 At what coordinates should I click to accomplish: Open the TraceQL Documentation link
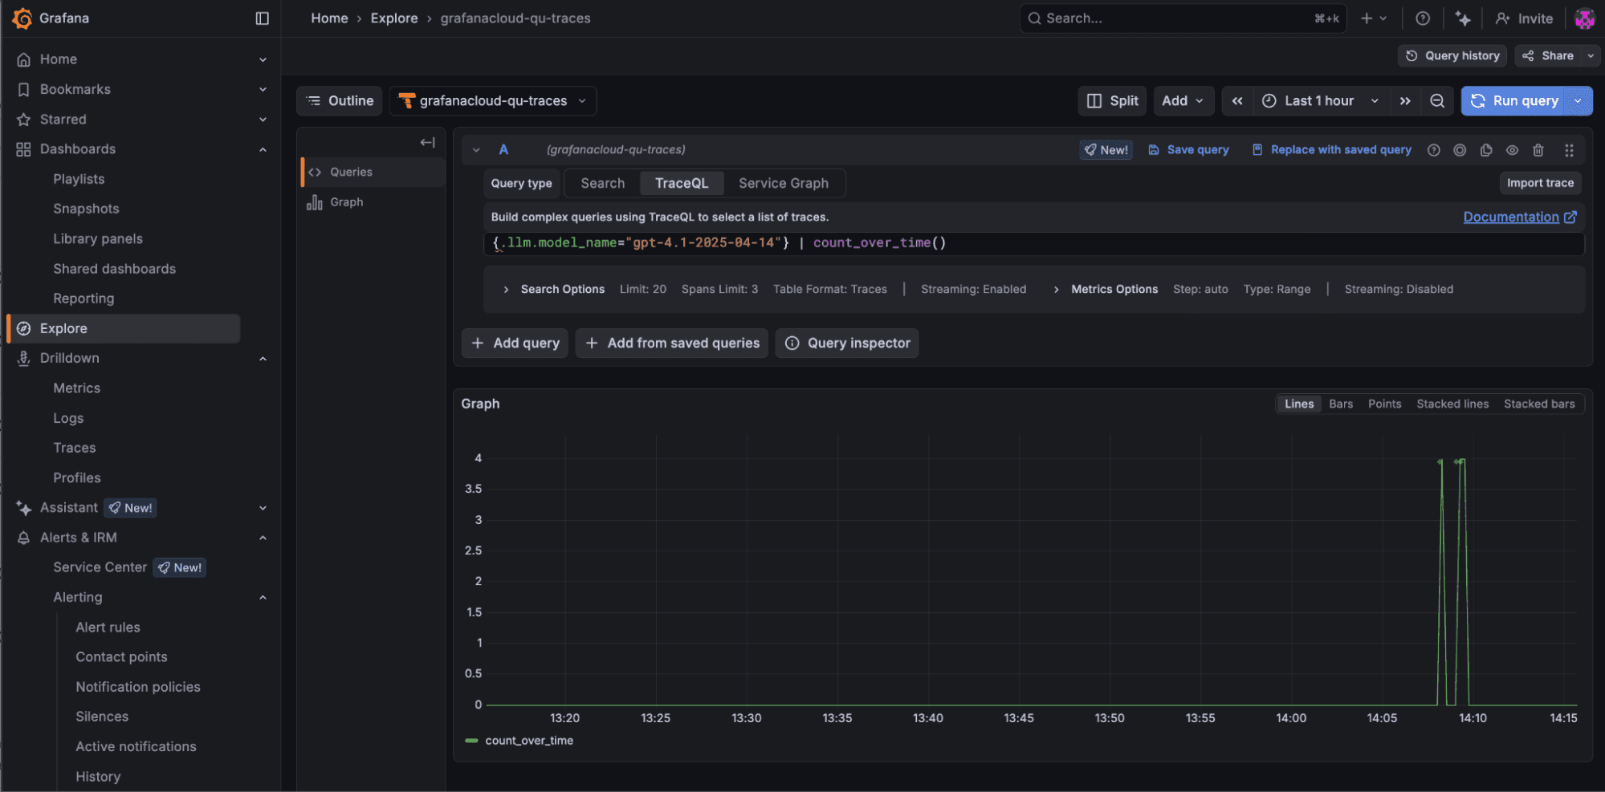coord(1513,217)
